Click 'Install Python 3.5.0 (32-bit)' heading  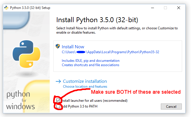tap(97, 20)
